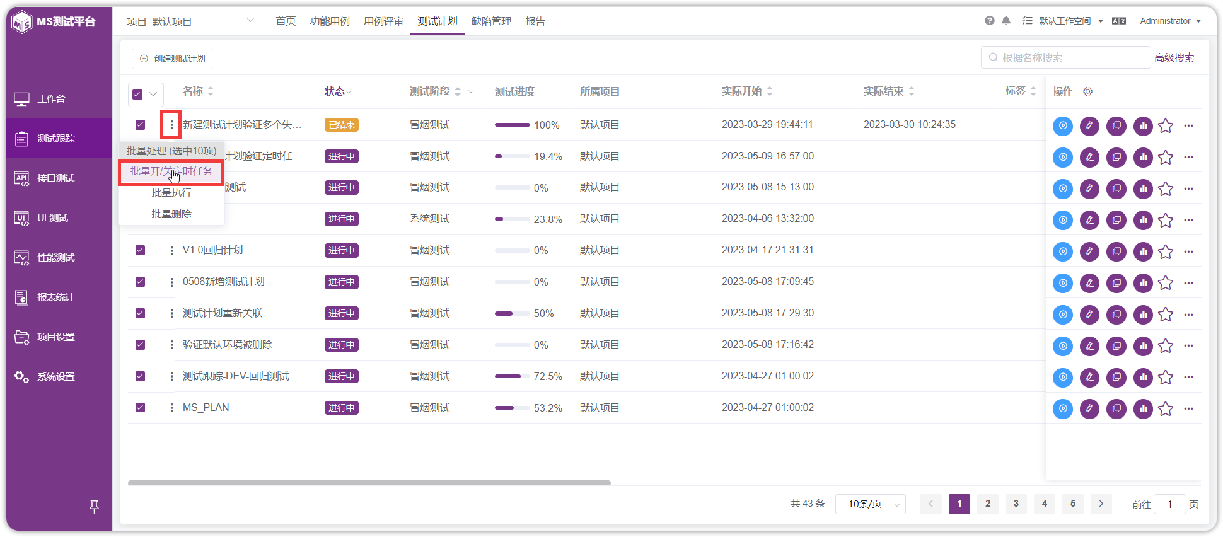Open 接口测试 in the sidebar
The height and width of the screenshot is (537, 1223).
[x=59, y=178]
